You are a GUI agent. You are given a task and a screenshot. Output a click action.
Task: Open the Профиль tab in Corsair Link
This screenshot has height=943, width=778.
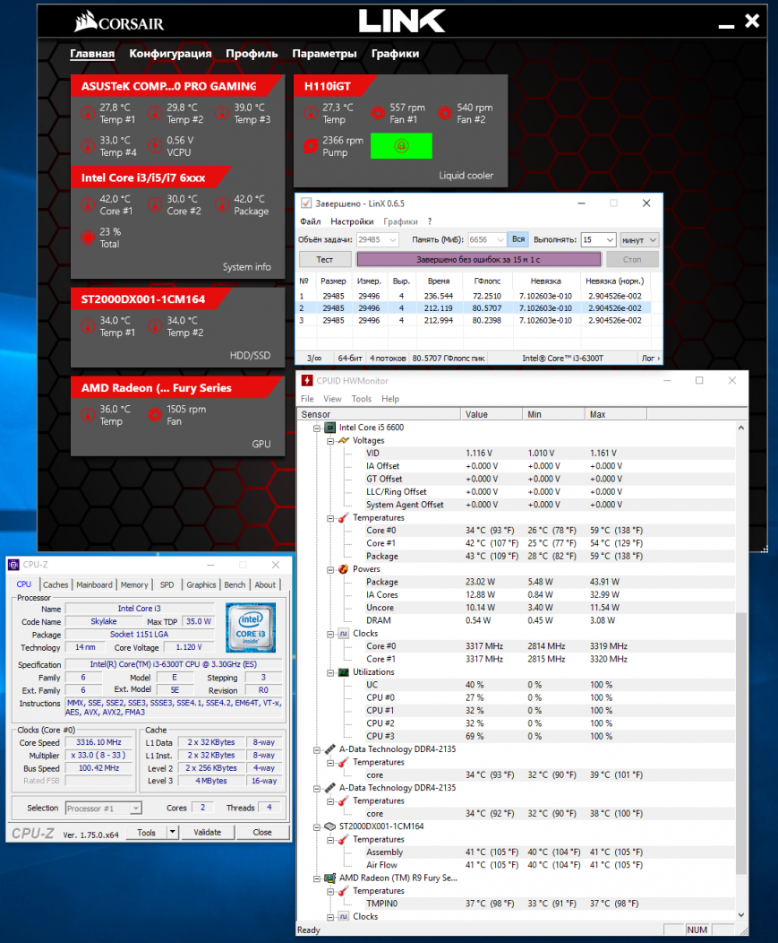252,54
